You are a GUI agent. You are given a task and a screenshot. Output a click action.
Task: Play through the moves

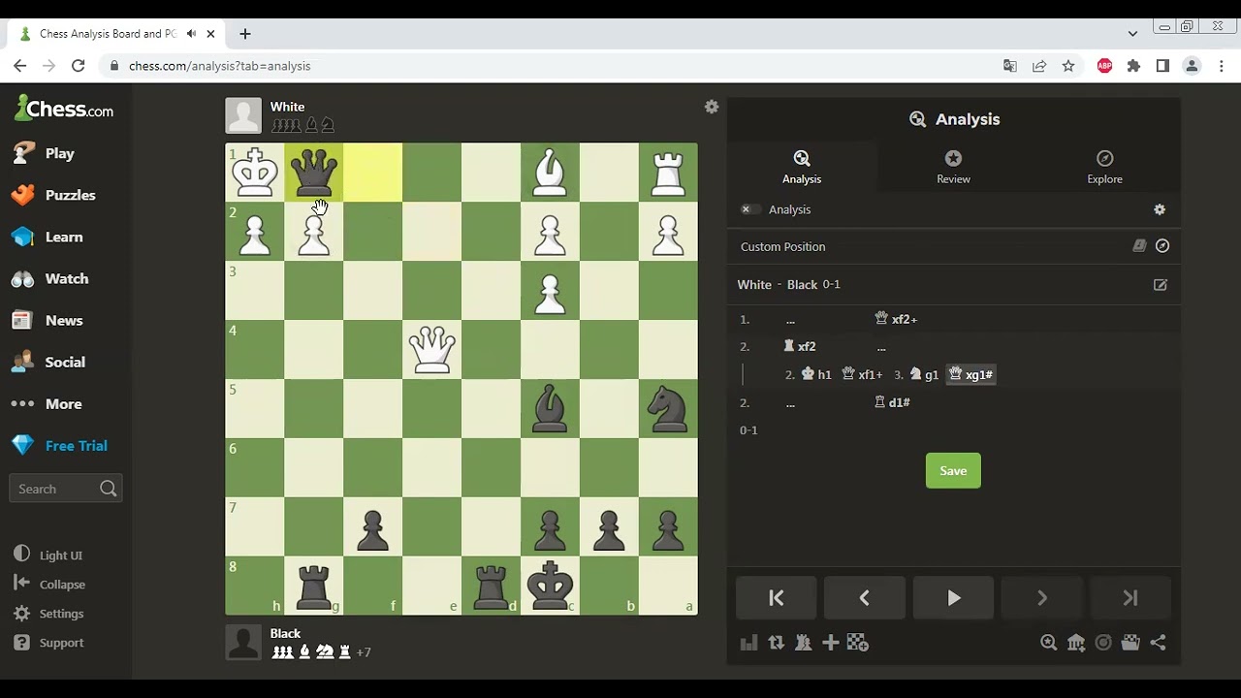tap(953, 598)
